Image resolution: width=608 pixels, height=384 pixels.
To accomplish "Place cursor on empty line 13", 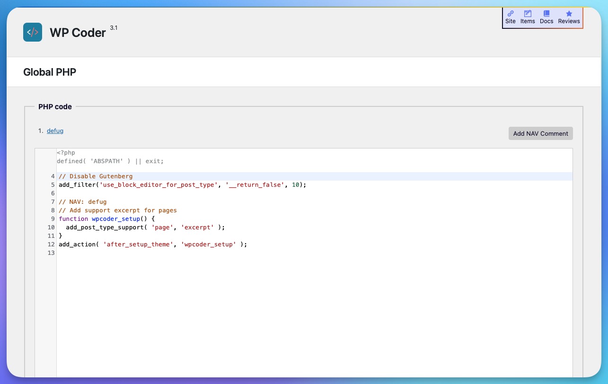I will click(314, 253).
